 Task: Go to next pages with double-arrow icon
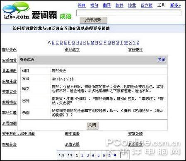pyautogui.click(x=115, y=155)
